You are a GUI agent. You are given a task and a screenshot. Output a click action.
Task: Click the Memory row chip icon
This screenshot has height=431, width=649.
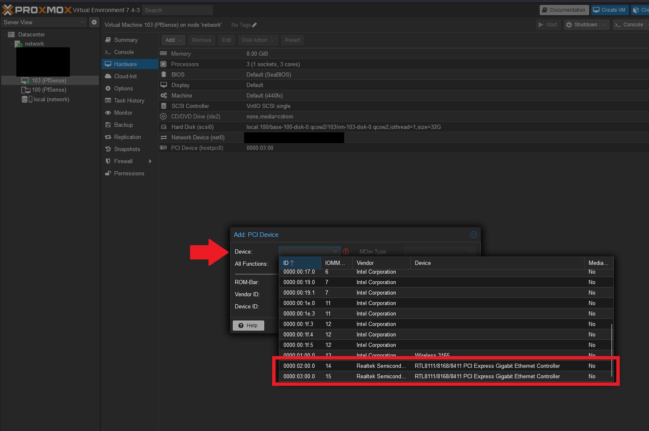point(163,54)
